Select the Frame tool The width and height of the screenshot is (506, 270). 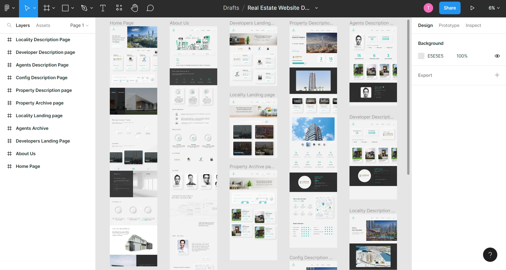[46, 8]
